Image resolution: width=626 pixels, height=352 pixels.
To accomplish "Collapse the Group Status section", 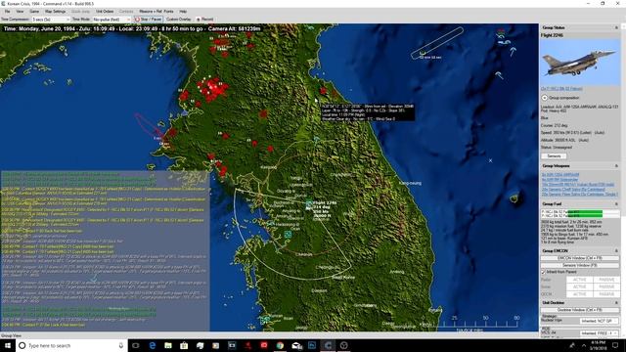I will coord(616,27).
